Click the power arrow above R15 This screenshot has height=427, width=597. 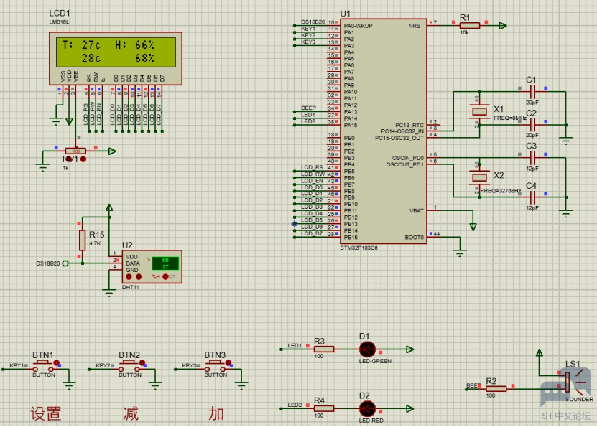click(109, 207)
